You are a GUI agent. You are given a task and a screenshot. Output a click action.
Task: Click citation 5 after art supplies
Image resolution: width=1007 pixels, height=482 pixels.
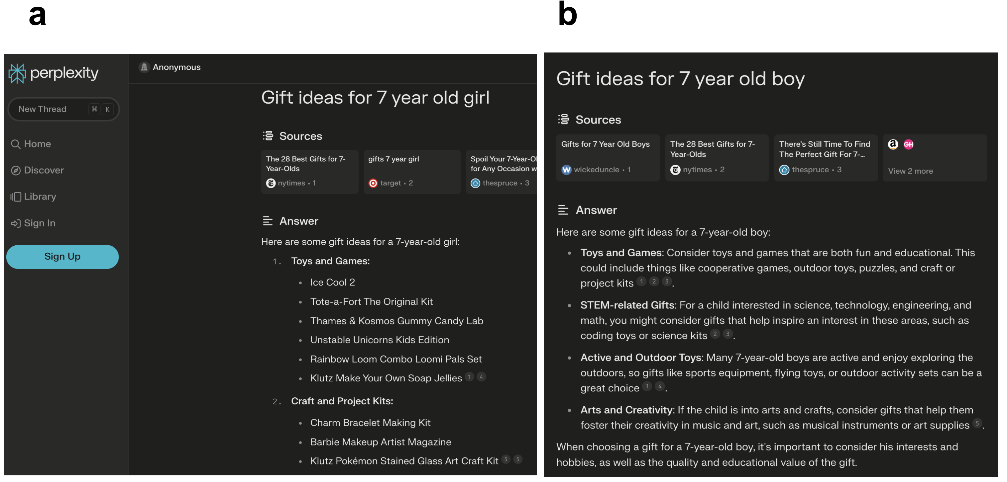click(x=977, y=424)
